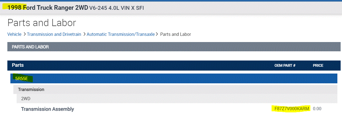Click the OEM PART # column header

pos(285,66)
